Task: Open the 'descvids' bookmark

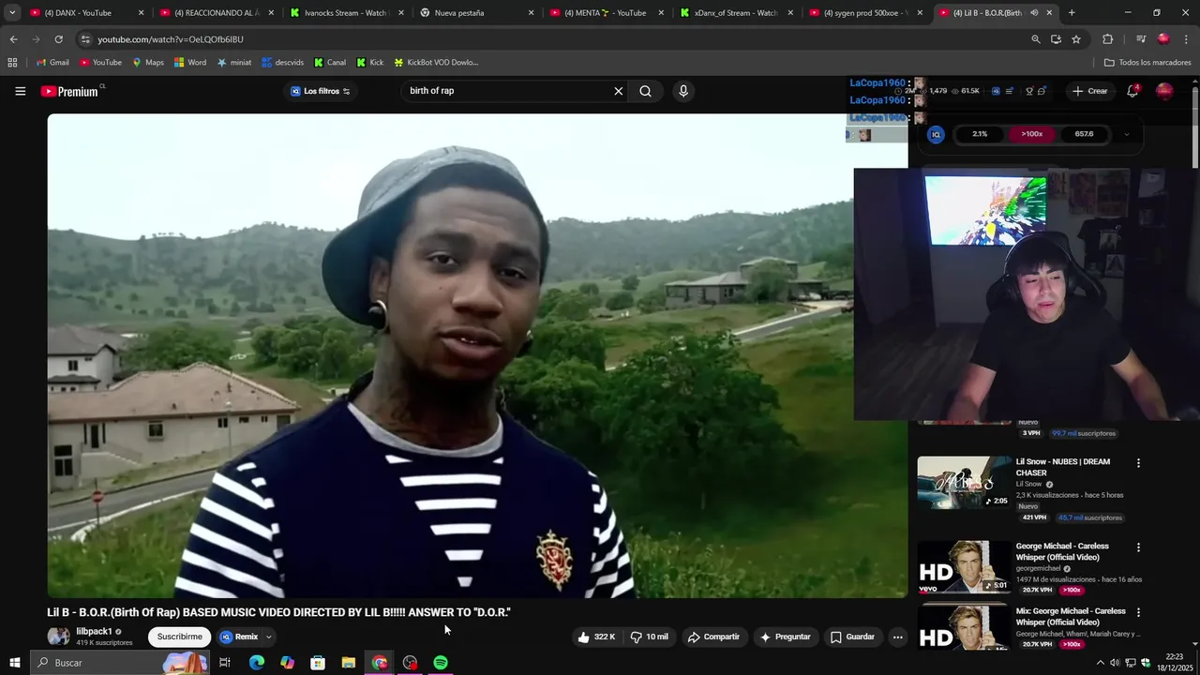Action: (282, 63)
